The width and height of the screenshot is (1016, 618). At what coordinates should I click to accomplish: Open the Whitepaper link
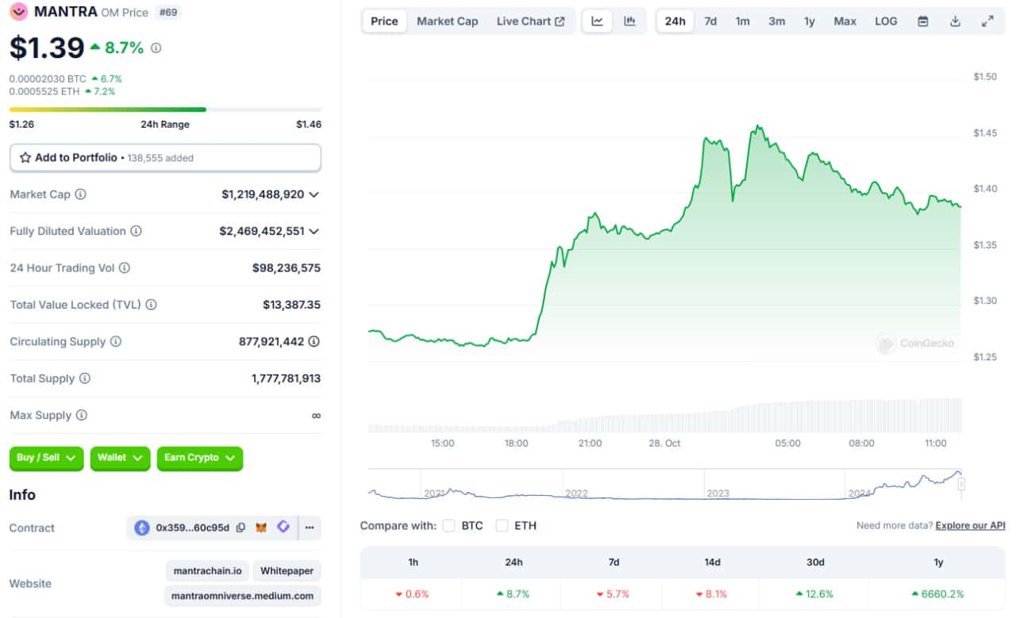click(287, 570)
